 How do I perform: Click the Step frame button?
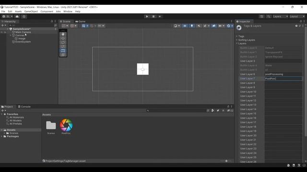[160, 17]
